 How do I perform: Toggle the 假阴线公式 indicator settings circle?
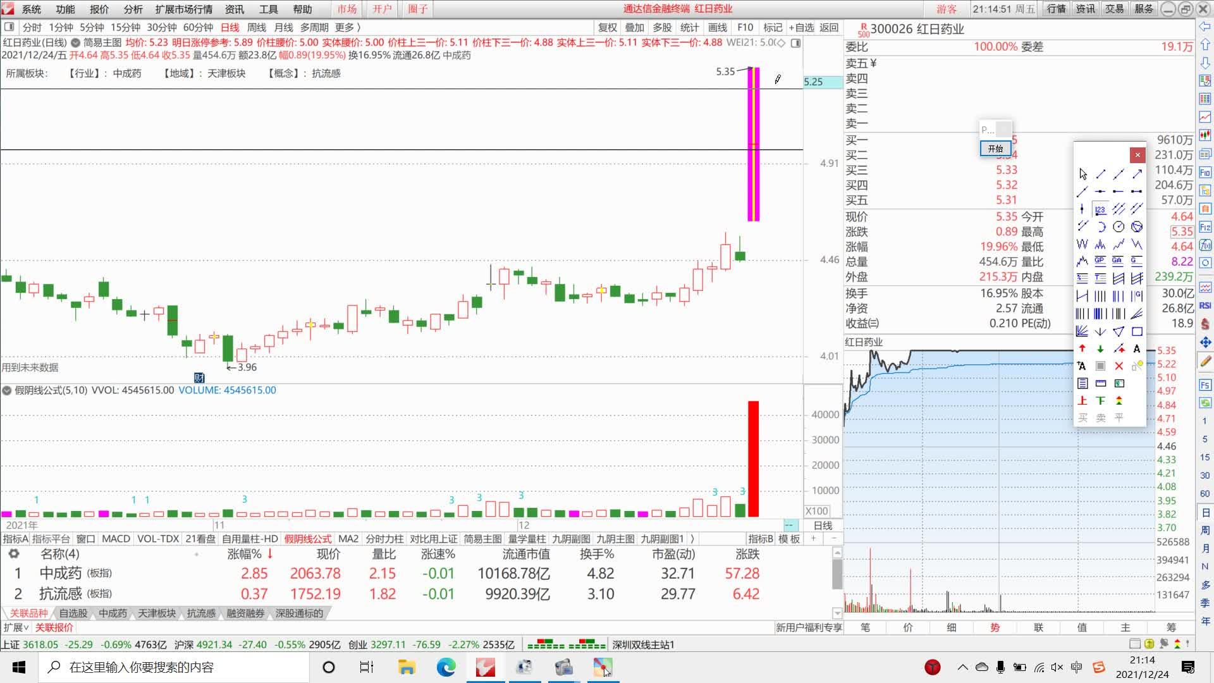pos(7,390)
